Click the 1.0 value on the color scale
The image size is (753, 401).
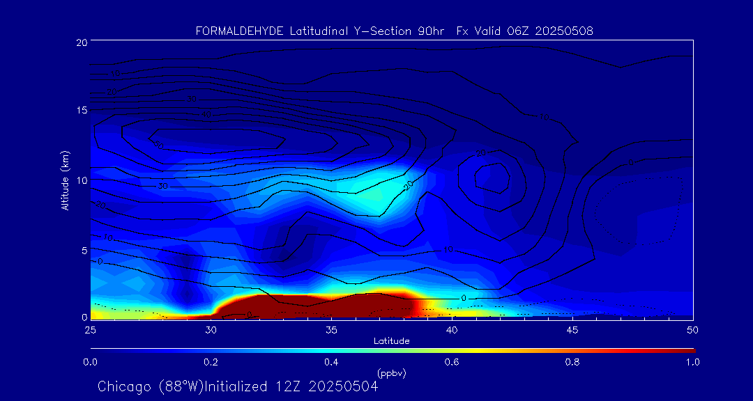(x=692, y=362)
